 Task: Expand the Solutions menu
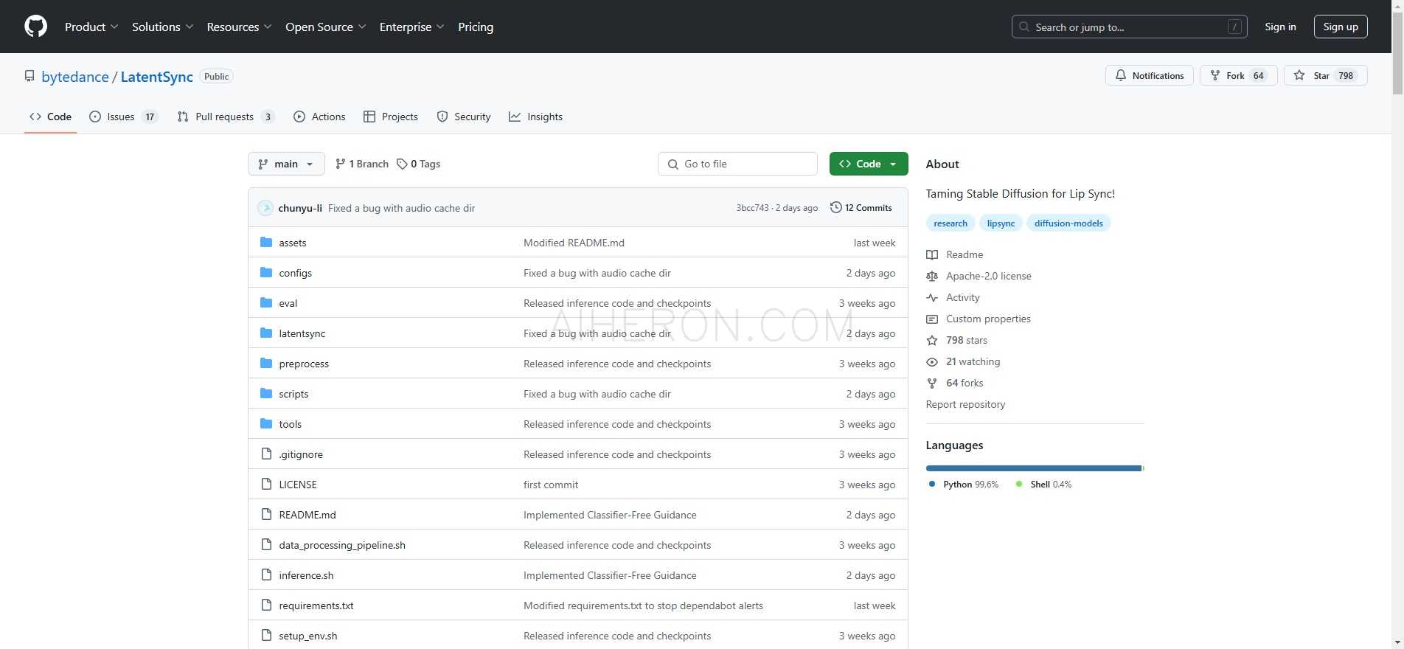click(162, 27)
